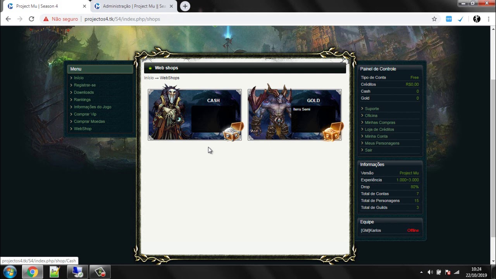Click the power plug tray icon

tap(439, 272)
